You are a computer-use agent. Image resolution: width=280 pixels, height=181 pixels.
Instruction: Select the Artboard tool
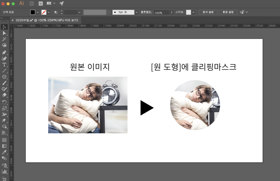pos(4,178)
